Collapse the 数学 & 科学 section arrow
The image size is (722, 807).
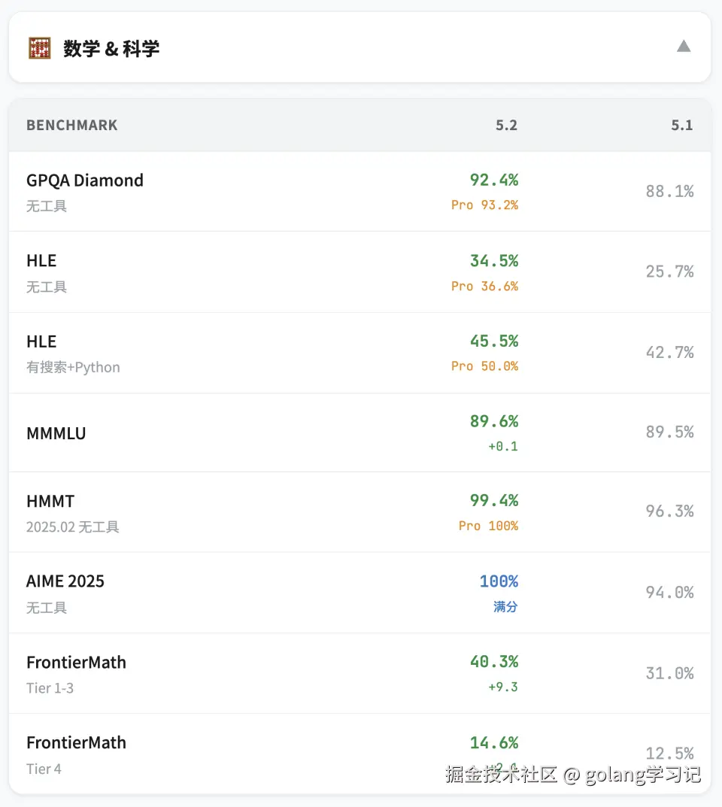683,47
